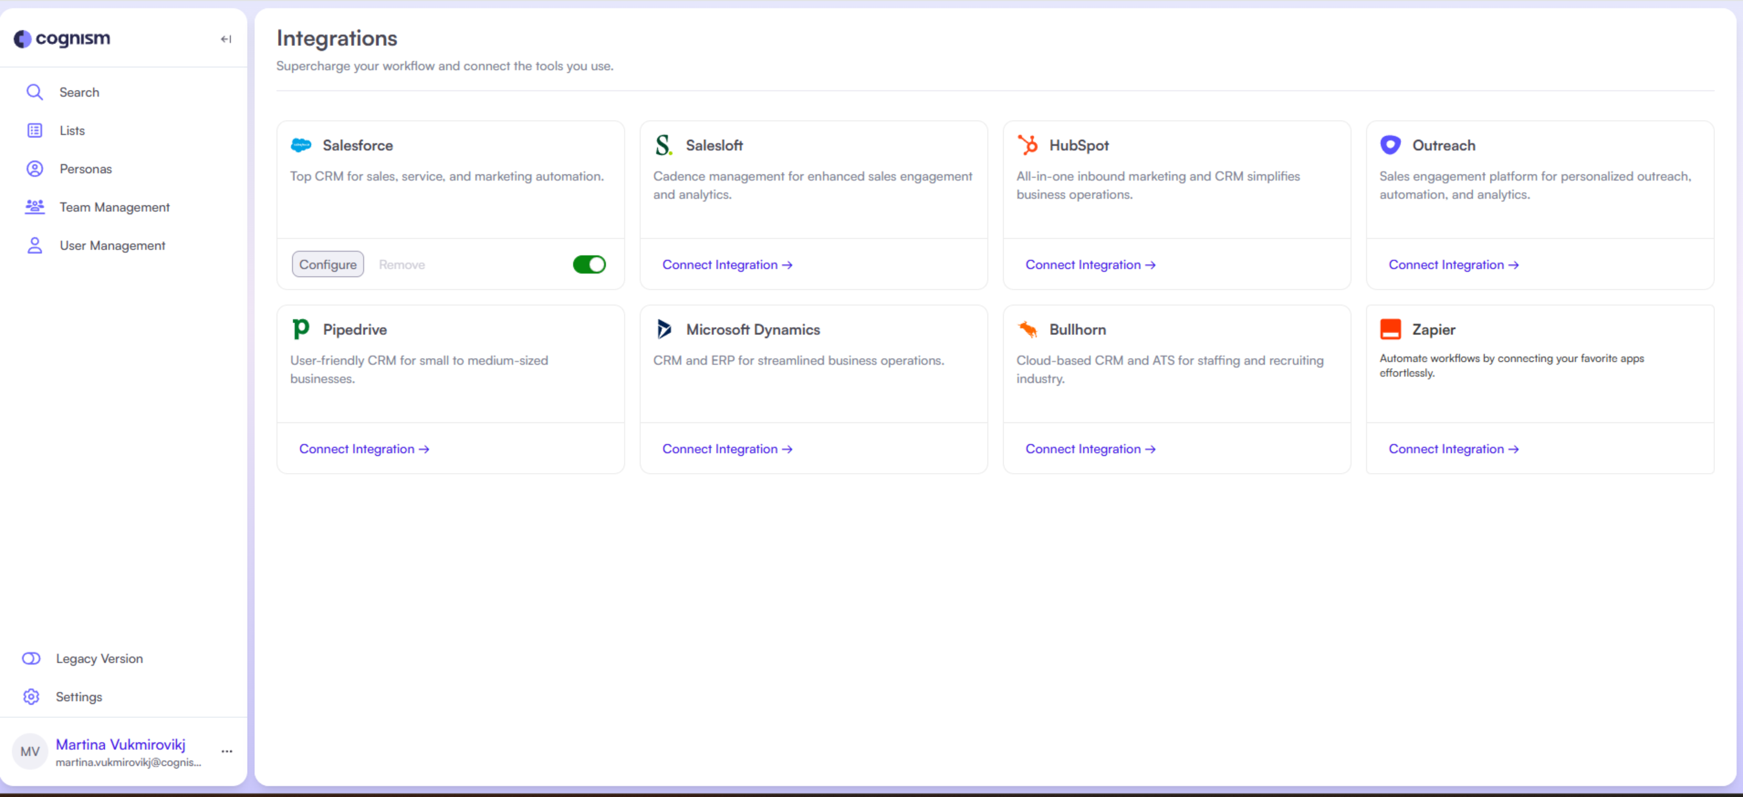
Task: Click the User Management icon
Action: point(35,245)
